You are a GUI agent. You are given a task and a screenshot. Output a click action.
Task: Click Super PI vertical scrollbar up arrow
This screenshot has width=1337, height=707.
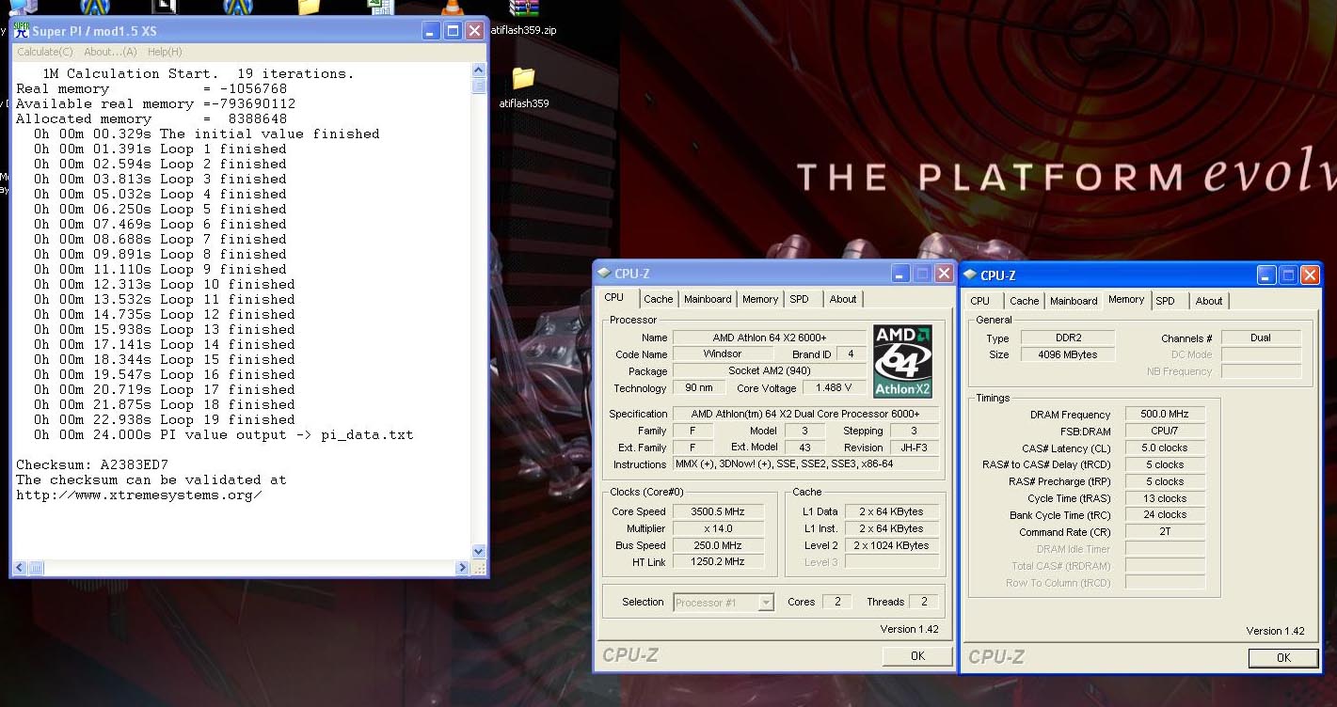[478, 70]
